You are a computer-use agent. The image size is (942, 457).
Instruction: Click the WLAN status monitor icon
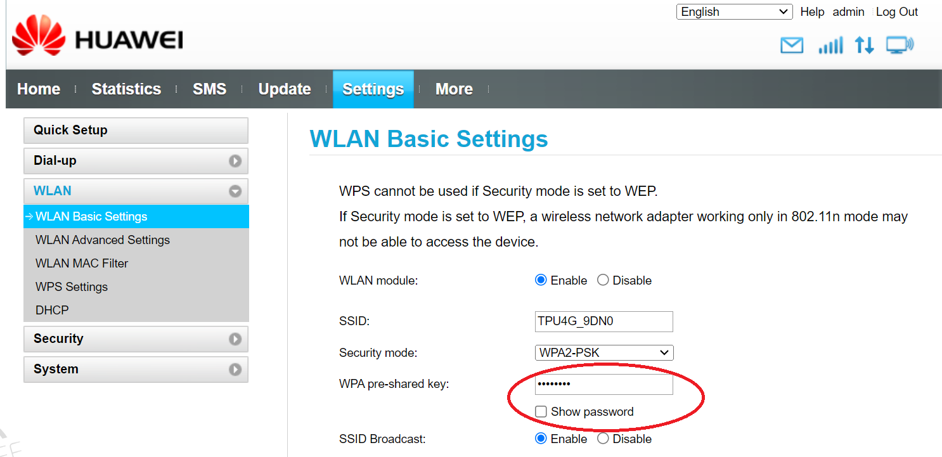pos(900,45)
